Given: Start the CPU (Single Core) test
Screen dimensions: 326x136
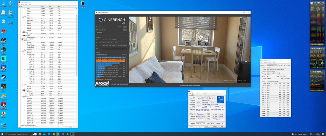Looking at the screenshot, I should (125, 30).
